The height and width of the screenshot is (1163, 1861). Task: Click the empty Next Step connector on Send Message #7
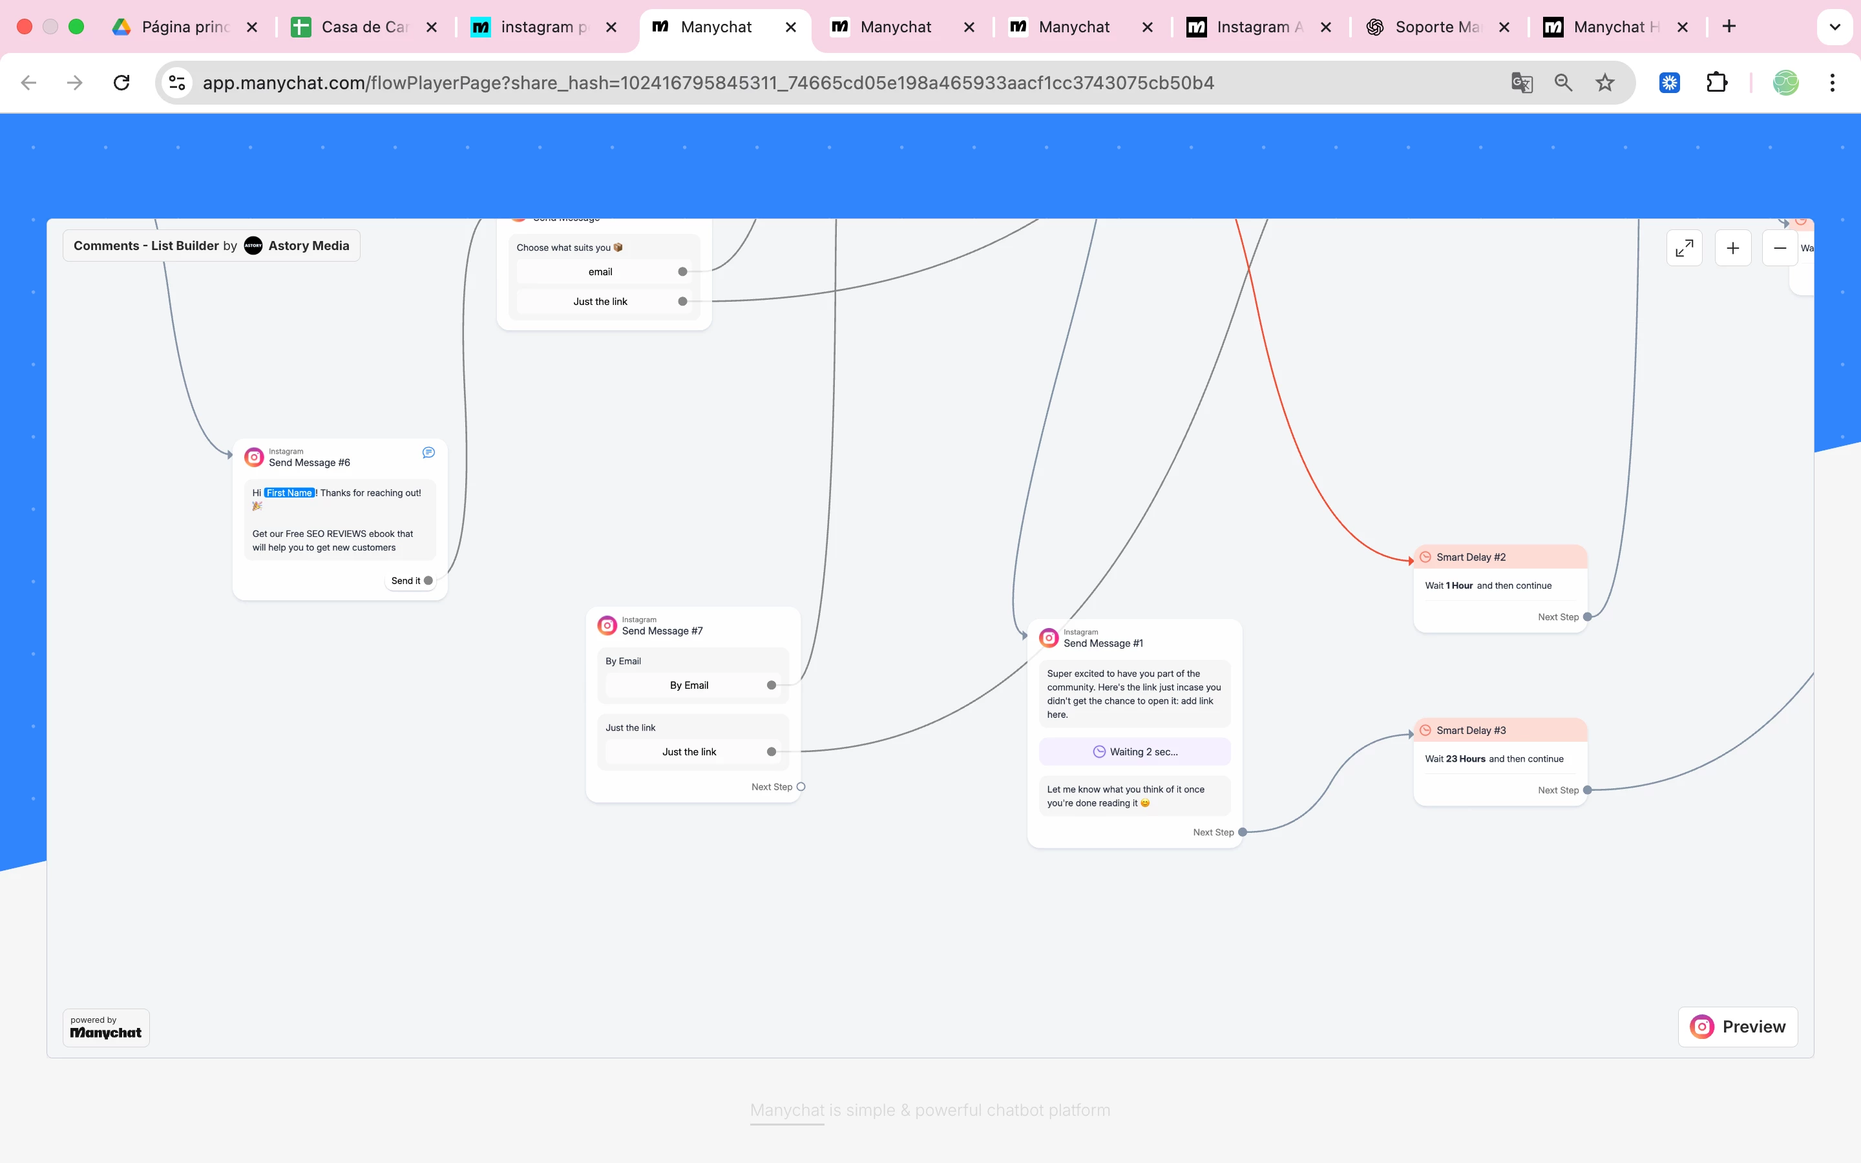click(x=801, y=786)
